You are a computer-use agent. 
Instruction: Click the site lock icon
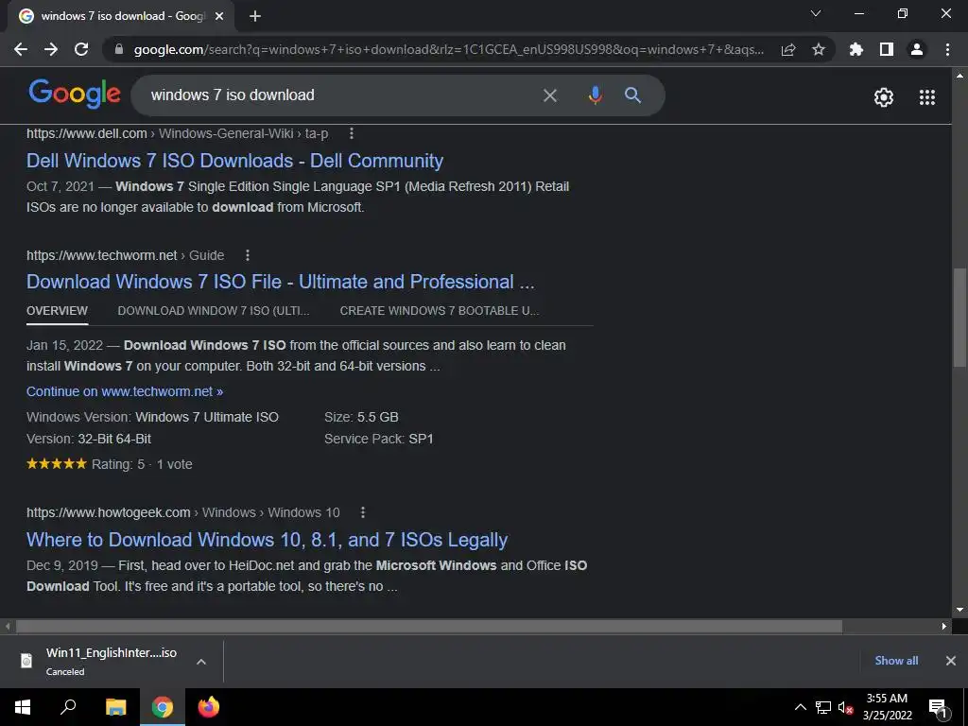coord(119,49)
